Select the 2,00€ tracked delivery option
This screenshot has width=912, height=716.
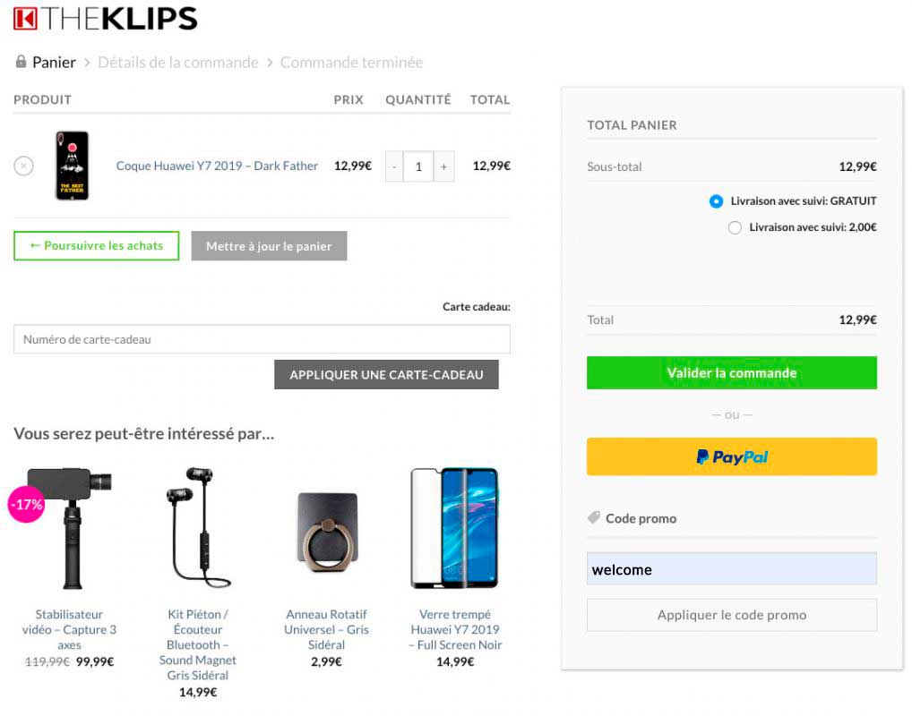pos(735,227)
